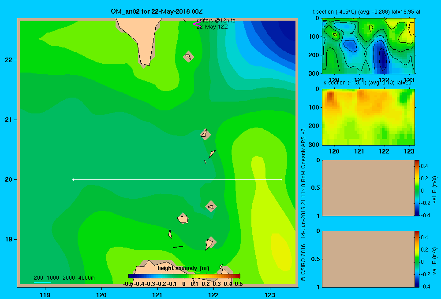
Task: Click the lower empty vel. E panel
Action: click(x=368, y=259)
